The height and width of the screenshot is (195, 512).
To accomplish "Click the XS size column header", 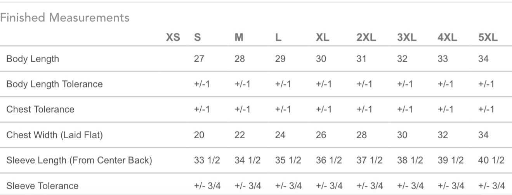I will pyautogui.click(x=173, y=38).
